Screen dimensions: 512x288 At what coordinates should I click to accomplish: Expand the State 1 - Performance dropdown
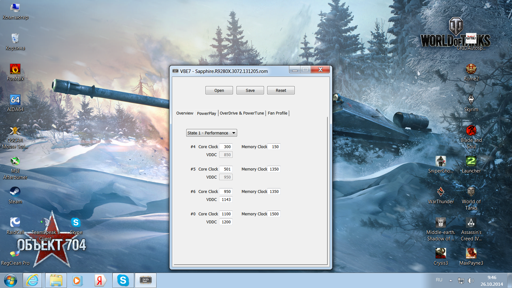click(212, 133)
